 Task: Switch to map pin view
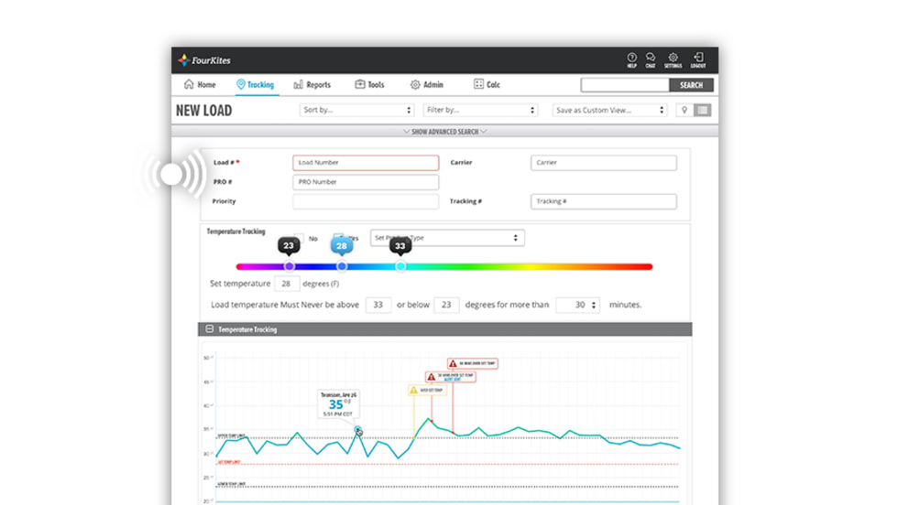pos(684,110)
